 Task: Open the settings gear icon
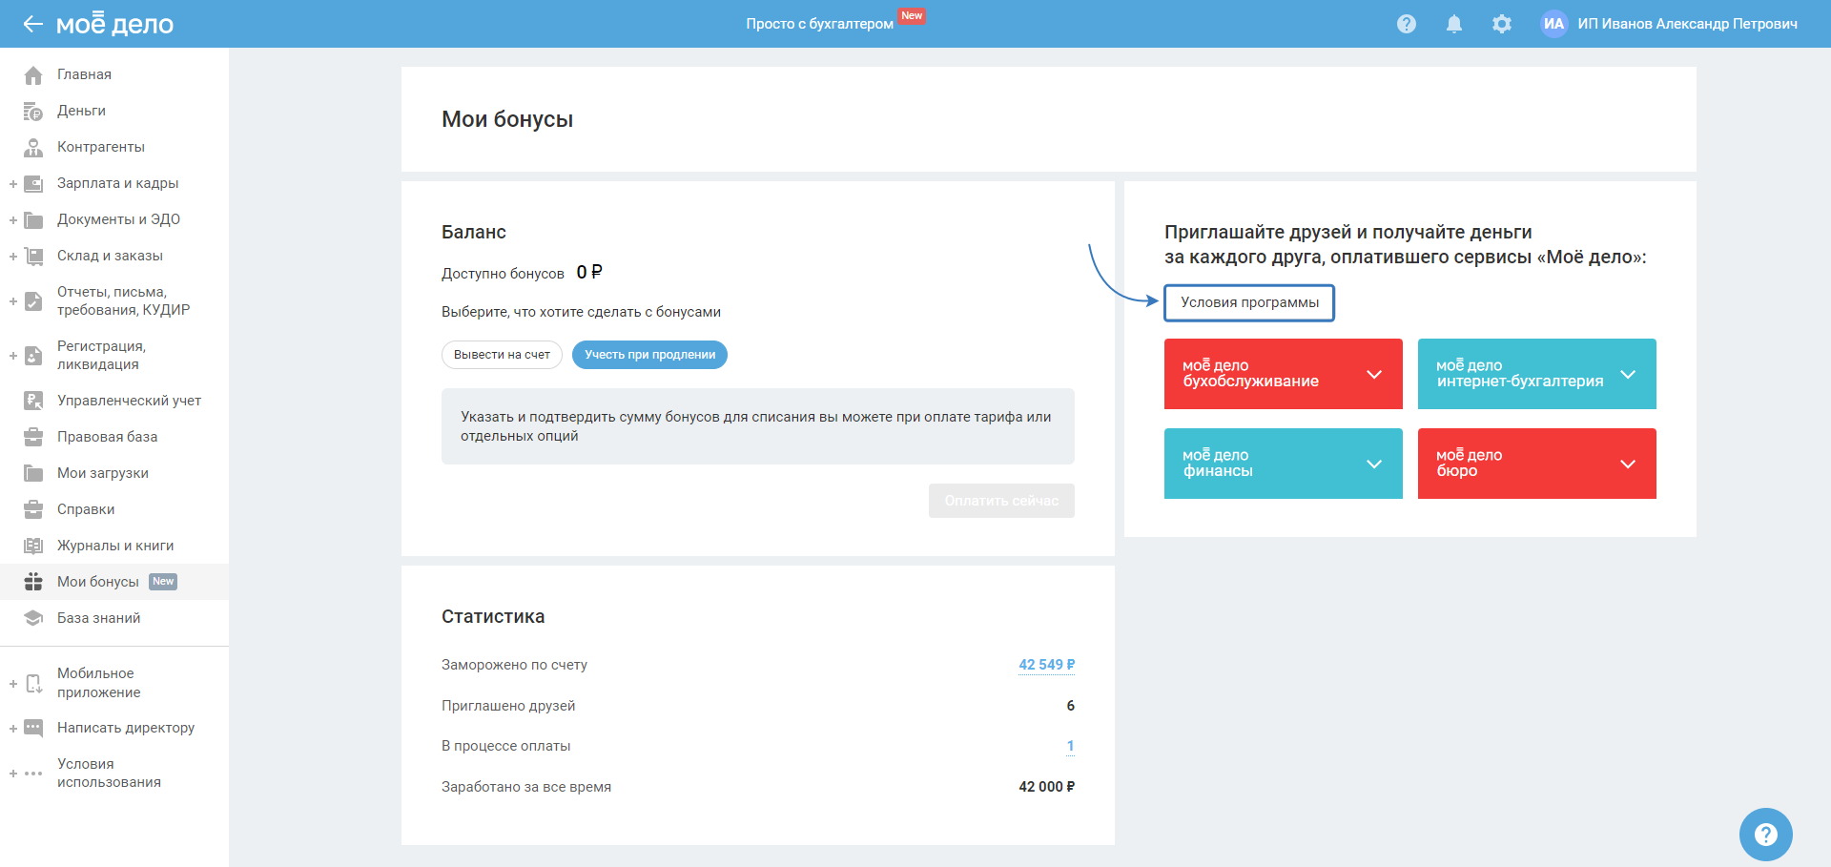pos(1502,24)
